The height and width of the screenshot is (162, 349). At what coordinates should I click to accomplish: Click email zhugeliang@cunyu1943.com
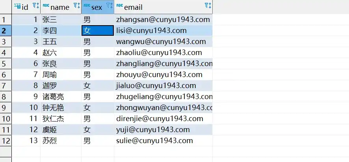pos(164,96)
